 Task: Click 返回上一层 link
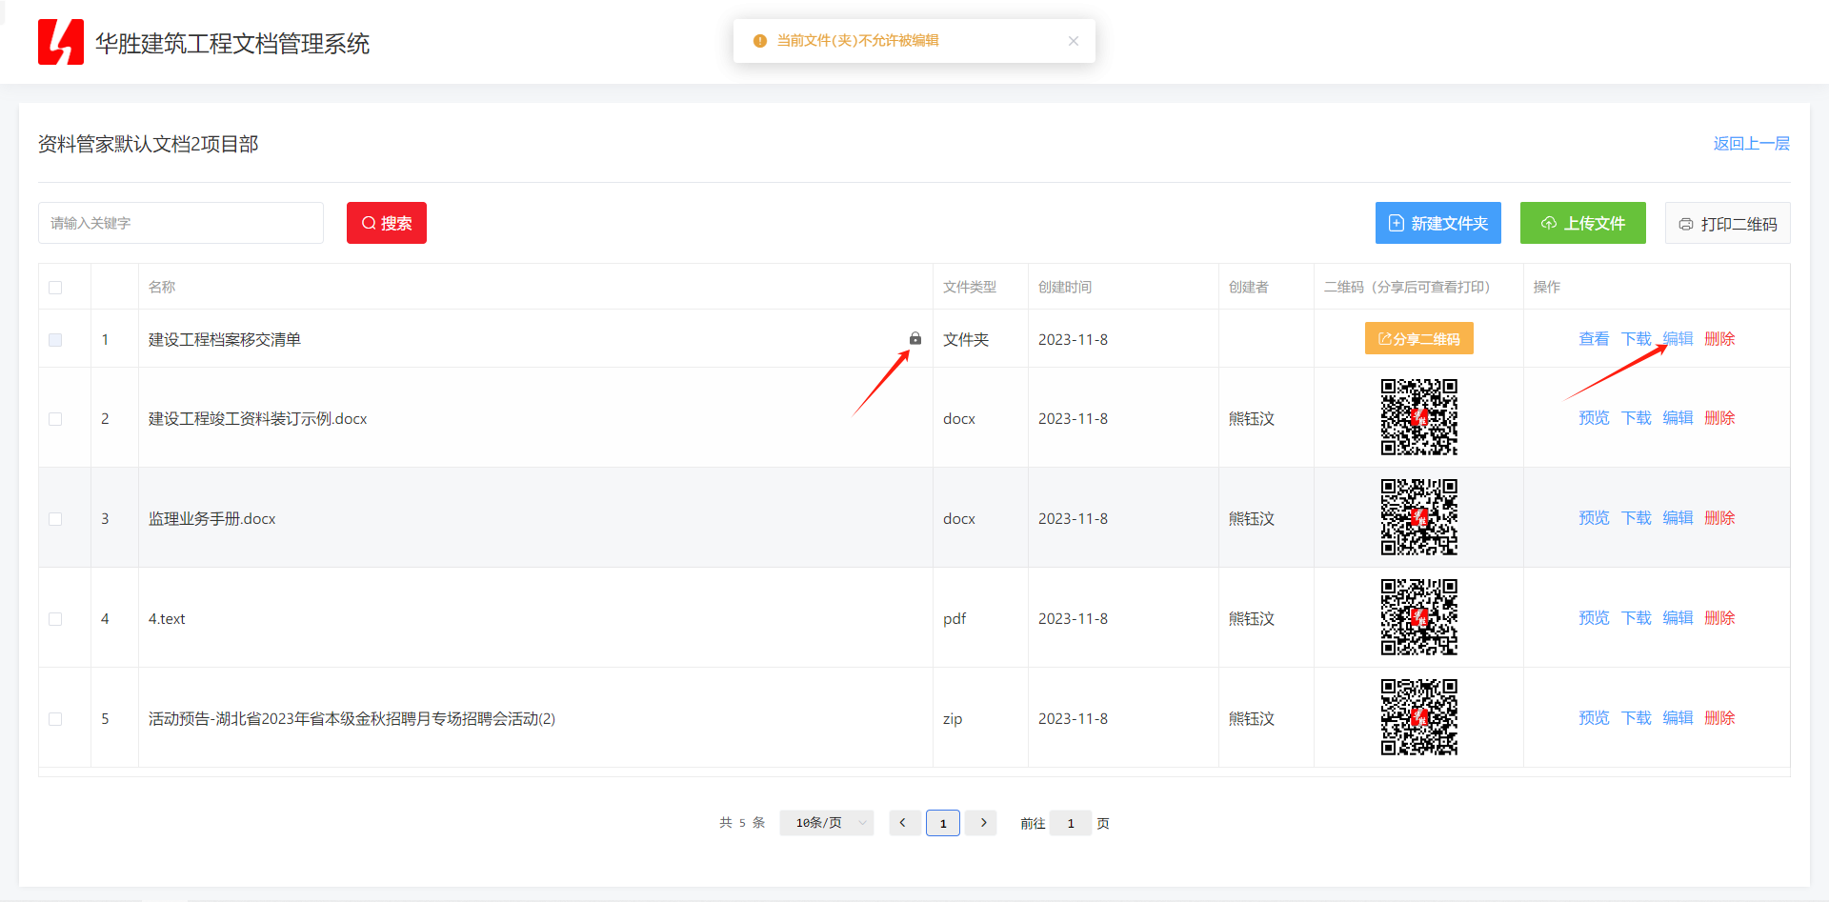coord(1752,144)
